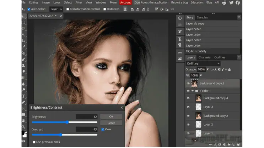264x148 pixels.
Task: Select the Type tool in left toolbar
Action: [24, 96]
